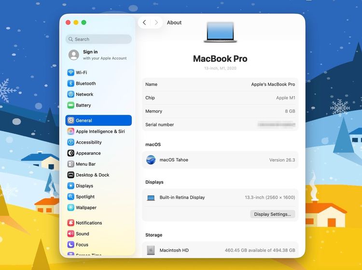This screenshot has height=270, width=362.
Task: Go forward with the right chevron
Action: (x=156, y=22)
